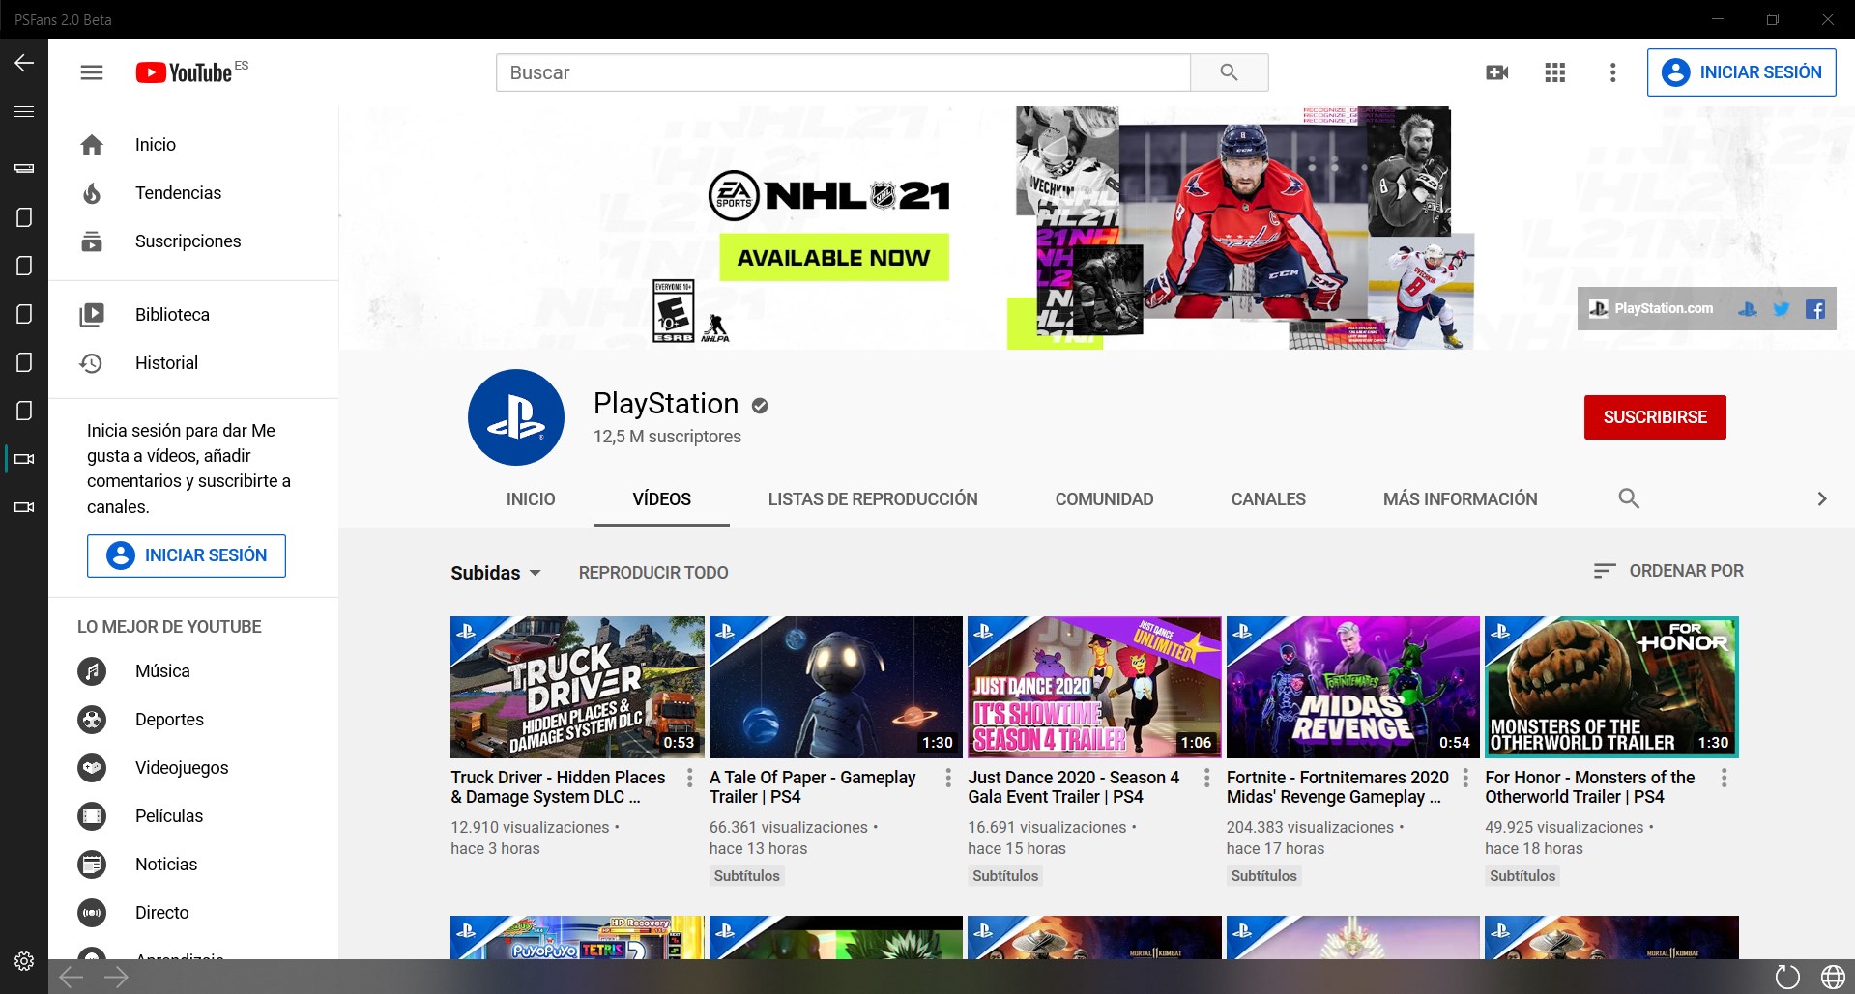Screen dimensions: 1855x994
Task: Click the 'Just Dance 2020 - Season 4' title
Action: [1074, 787]
